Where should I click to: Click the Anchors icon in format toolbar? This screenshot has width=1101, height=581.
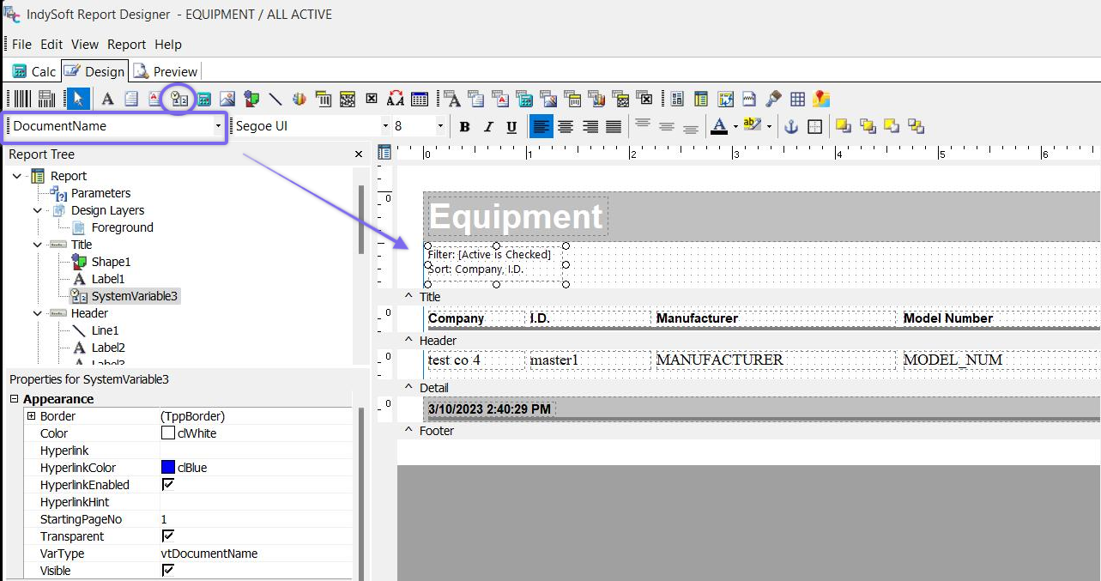(791, 127)
